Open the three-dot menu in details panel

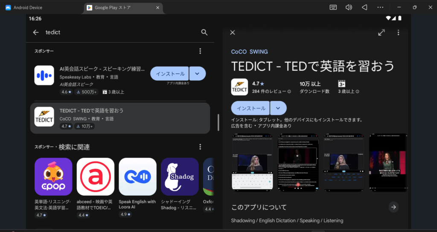[x=398, y=32]
